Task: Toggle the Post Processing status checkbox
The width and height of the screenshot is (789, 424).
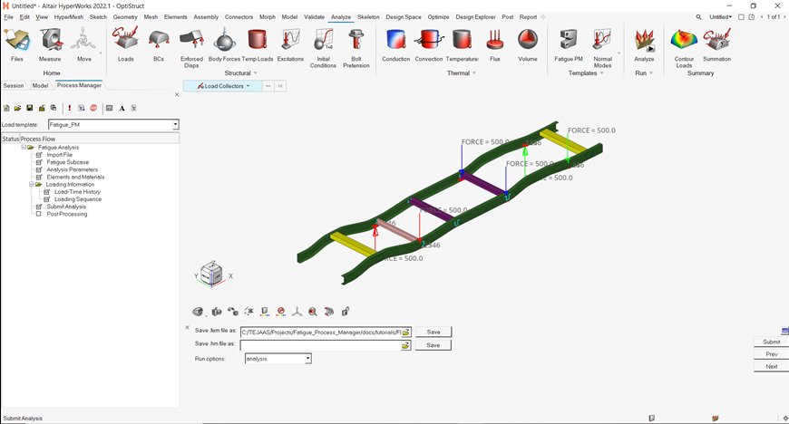Action: [39, 214]
